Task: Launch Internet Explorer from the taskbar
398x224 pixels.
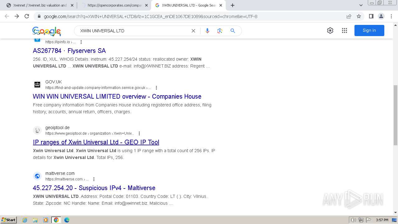Action: click(x=25, y=220)
